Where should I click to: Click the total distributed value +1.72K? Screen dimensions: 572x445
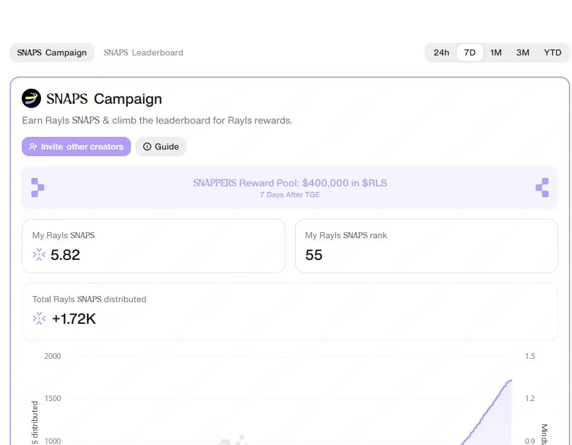[x=74, y=319]
